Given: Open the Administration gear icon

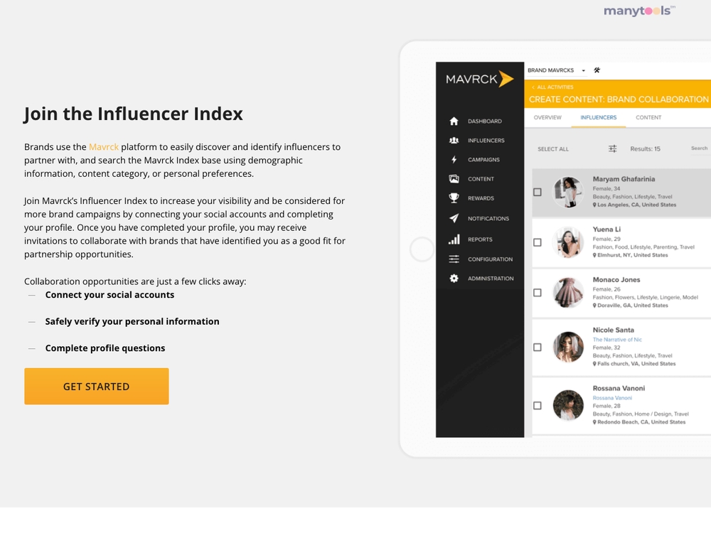Looking at the screenshot, I should (454, 279).
